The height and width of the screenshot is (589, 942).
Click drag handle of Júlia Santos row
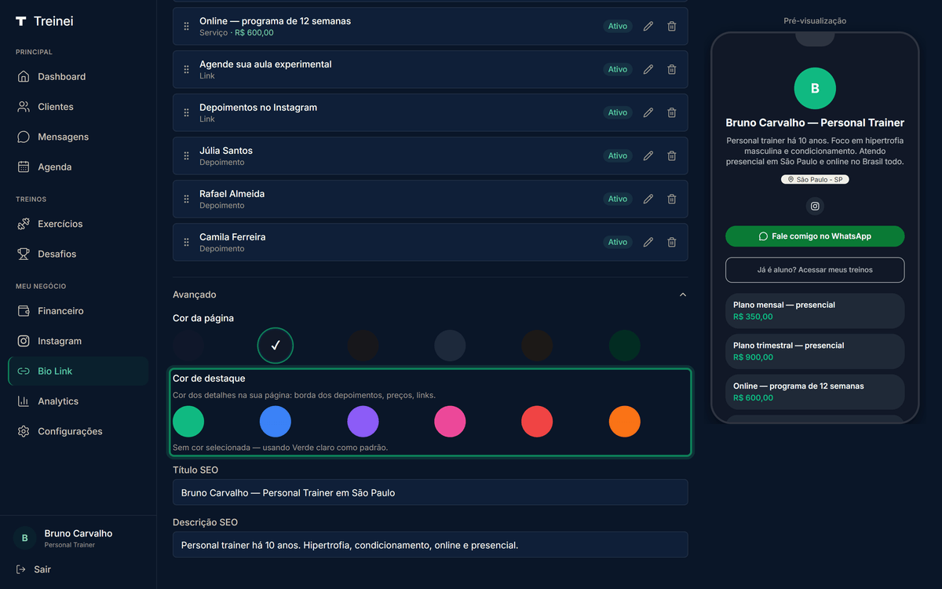(x=186, y=155)
